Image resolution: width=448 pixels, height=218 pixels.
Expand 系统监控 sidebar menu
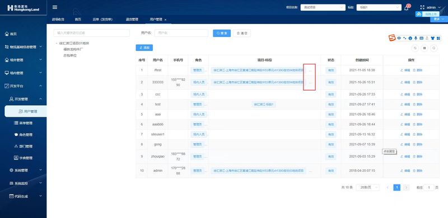pos(24,183)
